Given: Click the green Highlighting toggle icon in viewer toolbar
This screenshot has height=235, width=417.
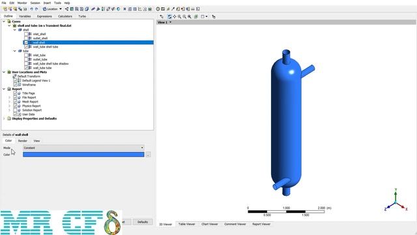Looking at the screenshot, I should coord(196,16).
